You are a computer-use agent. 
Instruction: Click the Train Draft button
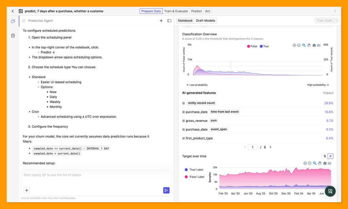[x=324, y=20]
